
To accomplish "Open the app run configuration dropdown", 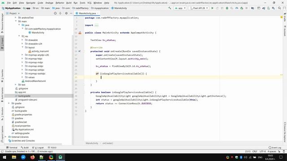I will point(180,8).
